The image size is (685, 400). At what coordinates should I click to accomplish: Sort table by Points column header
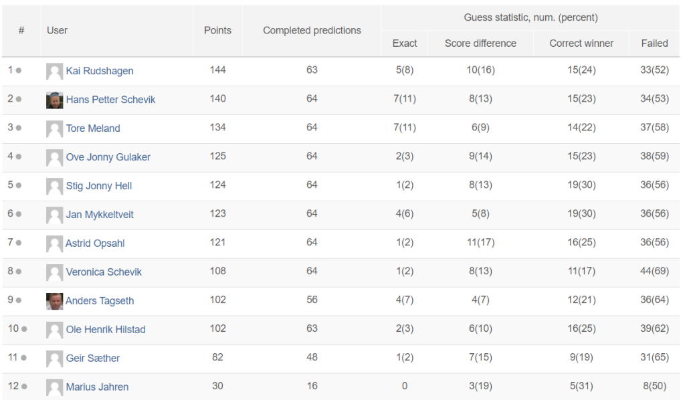point(217,30)
